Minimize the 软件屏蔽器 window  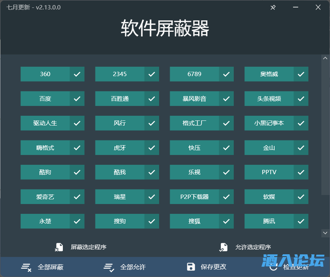295,7
